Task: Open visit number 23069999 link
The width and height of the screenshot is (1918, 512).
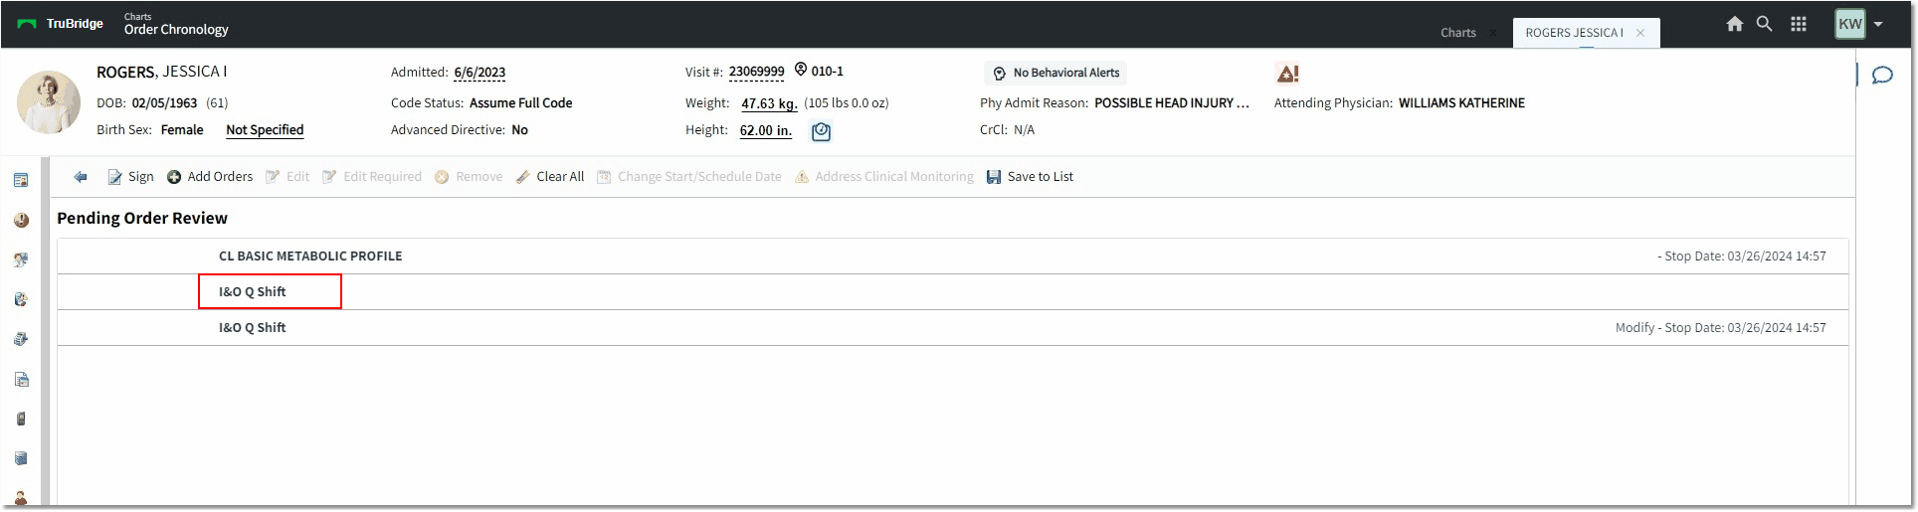Action: (756, 72)
